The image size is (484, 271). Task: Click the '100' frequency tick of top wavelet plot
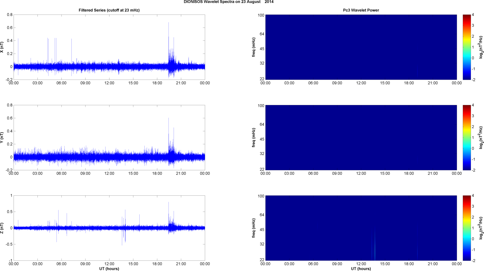(261, 15)
